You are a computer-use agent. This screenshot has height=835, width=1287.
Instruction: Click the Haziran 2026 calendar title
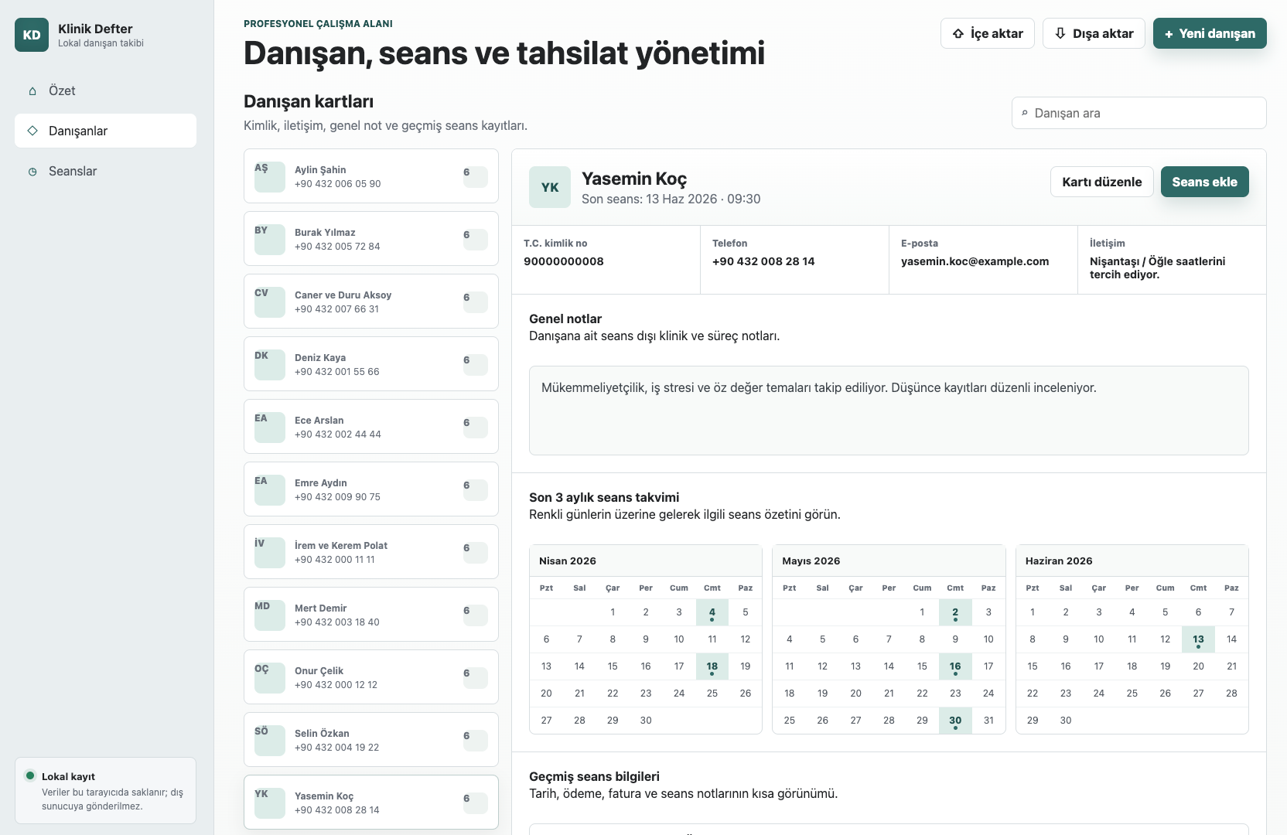point(1059,561)
